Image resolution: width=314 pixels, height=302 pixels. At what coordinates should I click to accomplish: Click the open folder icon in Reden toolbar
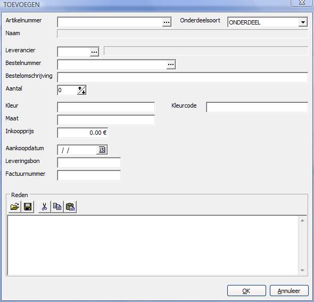click(14, 207)
